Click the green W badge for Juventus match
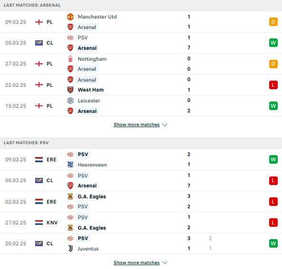 pos(273,243)
